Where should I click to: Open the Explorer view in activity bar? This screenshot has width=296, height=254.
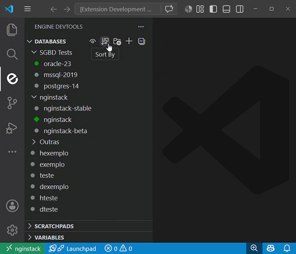pyautogui.click(x=12, y=30)
